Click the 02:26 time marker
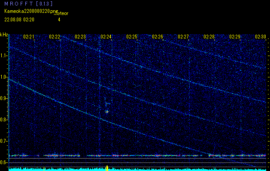 click(158, 37)
